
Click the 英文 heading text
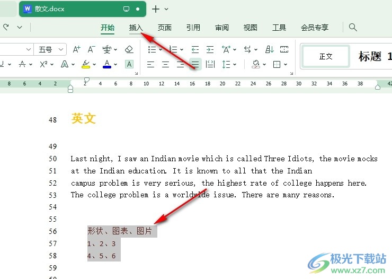coord(84,118)
